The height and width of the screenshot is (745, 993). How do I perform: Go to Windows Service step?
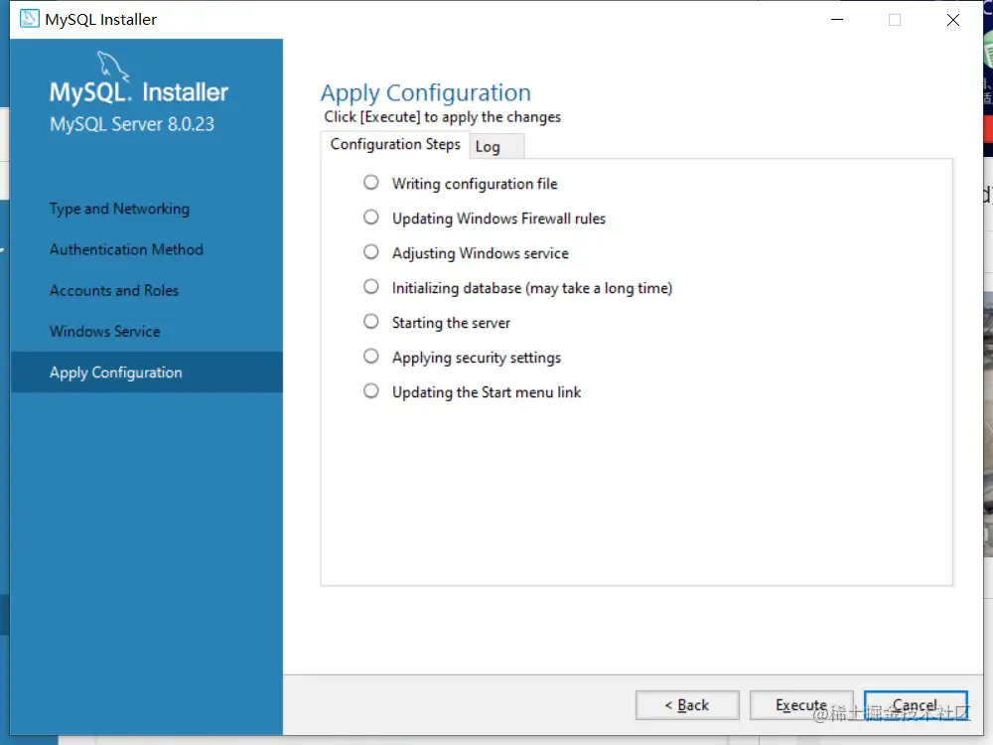click(x=105, y=332)
